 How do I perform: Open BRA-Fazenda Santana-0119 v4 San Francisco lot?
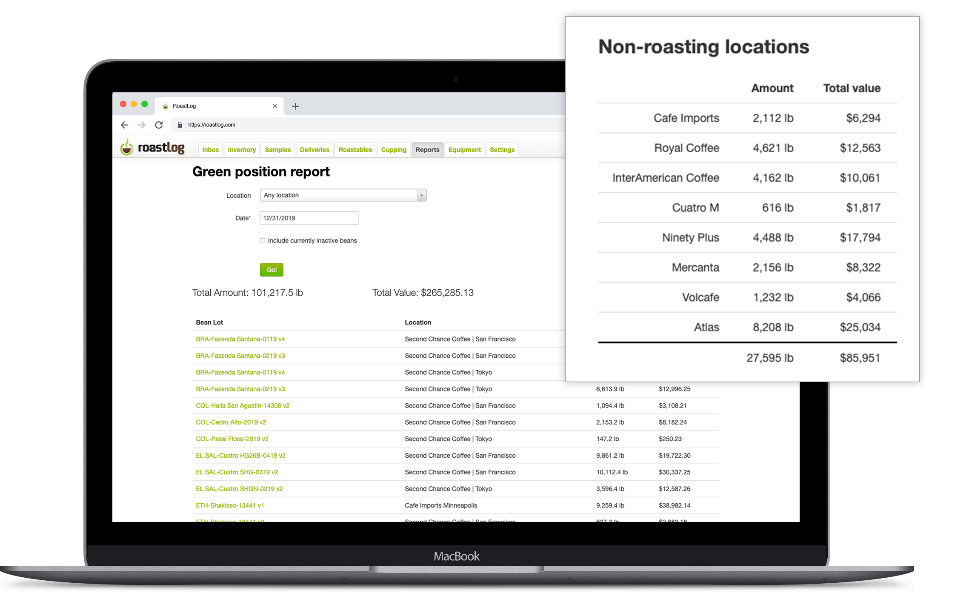click(x=240, y=339)
